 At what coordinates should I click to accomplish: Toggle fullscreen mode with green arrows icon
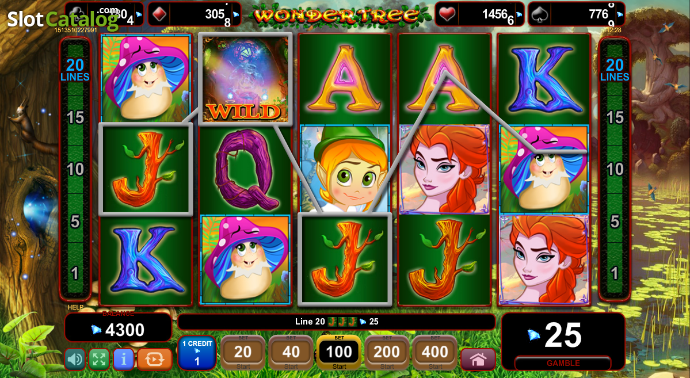(99, 360)
